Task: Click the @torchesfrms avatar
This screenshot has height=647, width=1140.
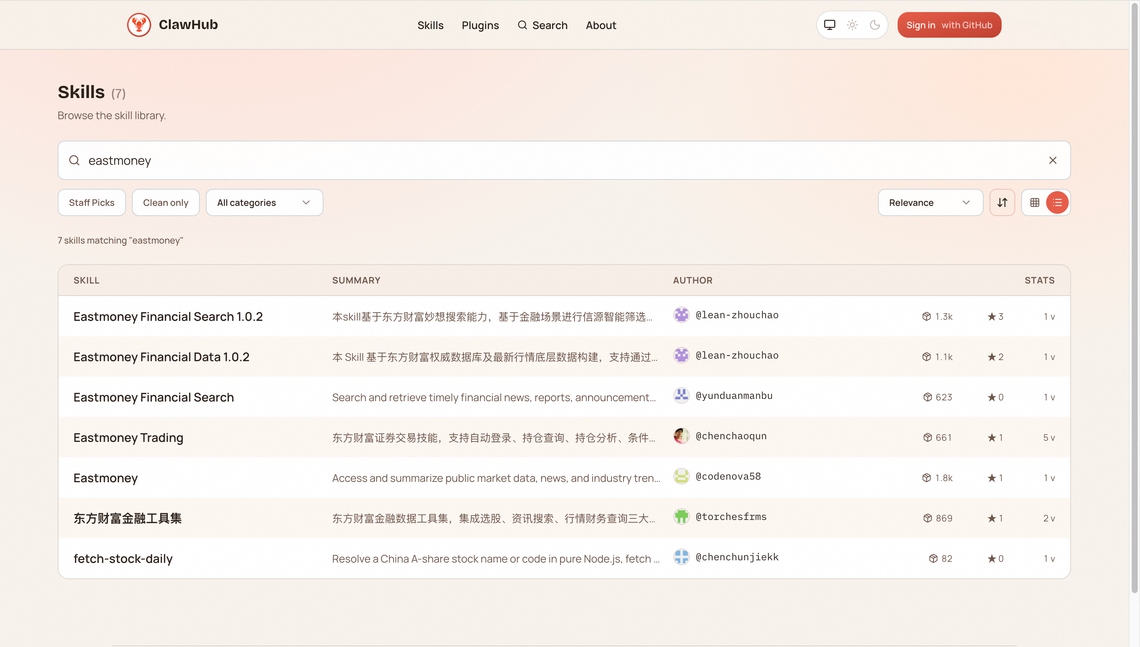Action: click(681, 517)
